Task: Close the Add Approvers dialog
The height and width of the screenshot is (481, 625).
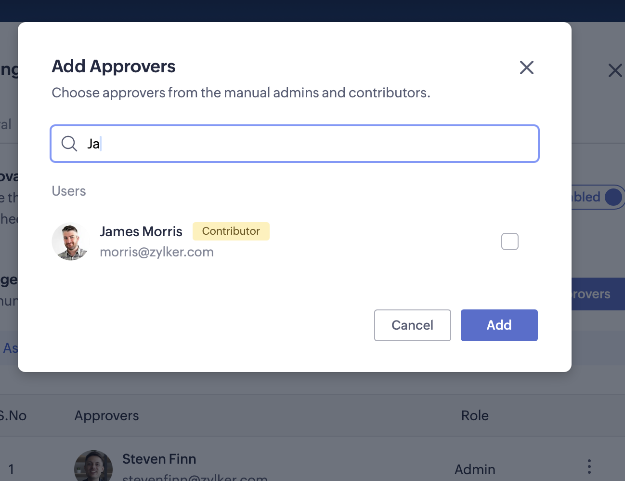Action: (x=527, y=67)
